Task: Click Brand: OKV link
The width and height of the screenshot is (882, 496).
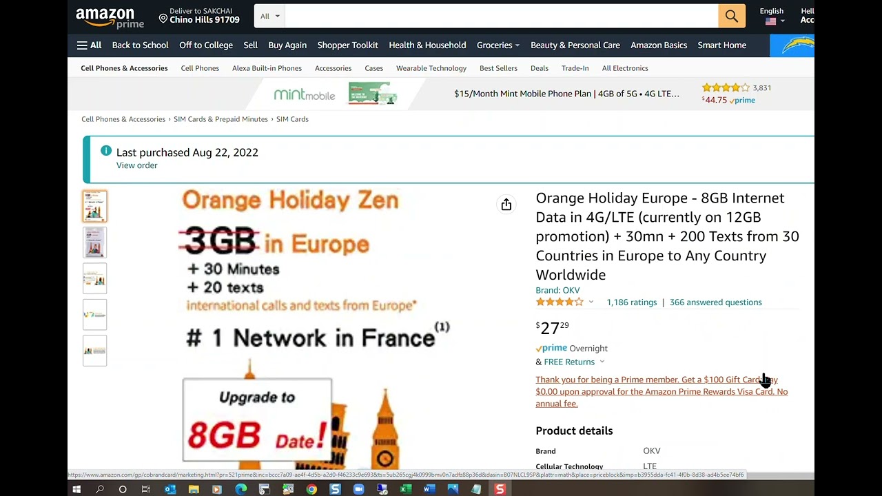Action: tap(557, 290)
